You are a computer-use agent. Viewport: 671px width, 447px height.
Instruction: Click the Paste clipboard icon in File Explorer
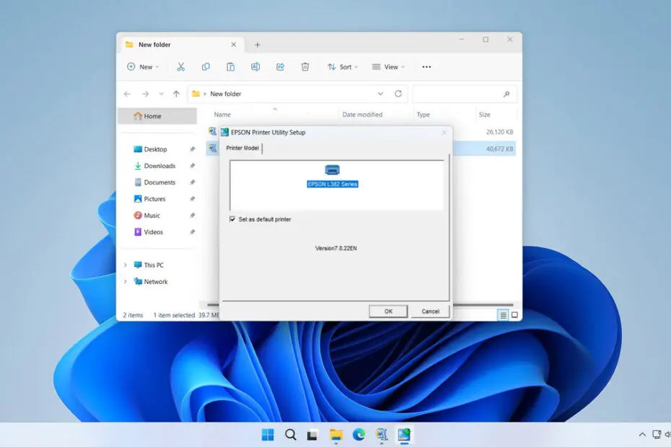tap(231, 67)
